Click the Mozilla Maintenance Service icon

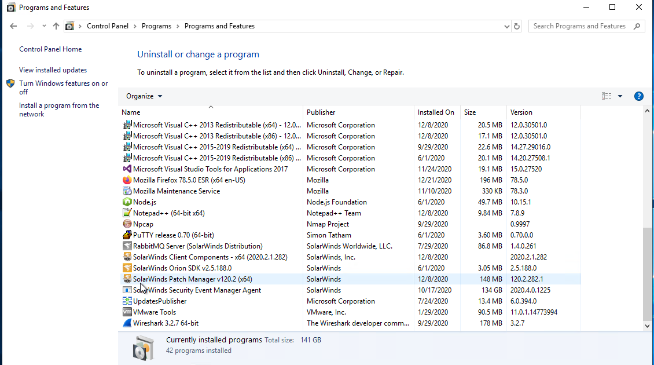pos(127,191)
